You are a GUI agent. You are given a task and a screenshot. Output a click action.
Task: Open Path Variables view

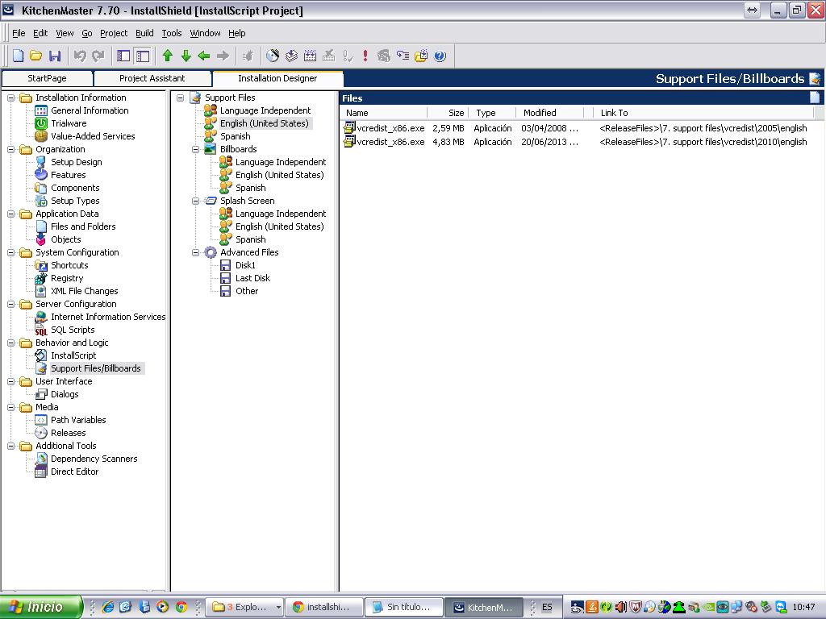pos(78,420)
